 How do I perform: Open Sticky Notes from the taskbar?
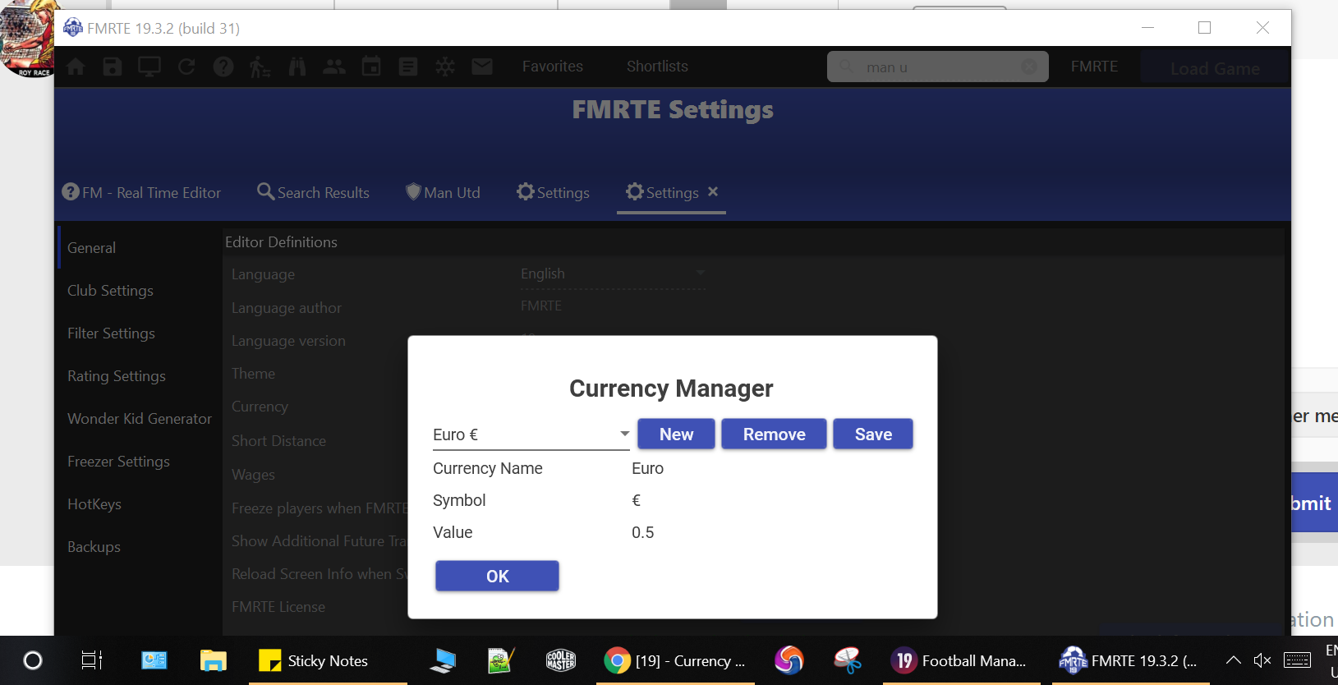pyautogui.click(x=327, y=660)
